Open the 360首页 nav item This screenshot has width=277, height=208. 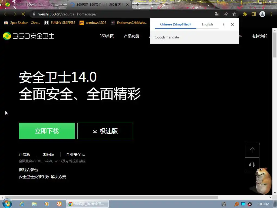coord(107,36)
